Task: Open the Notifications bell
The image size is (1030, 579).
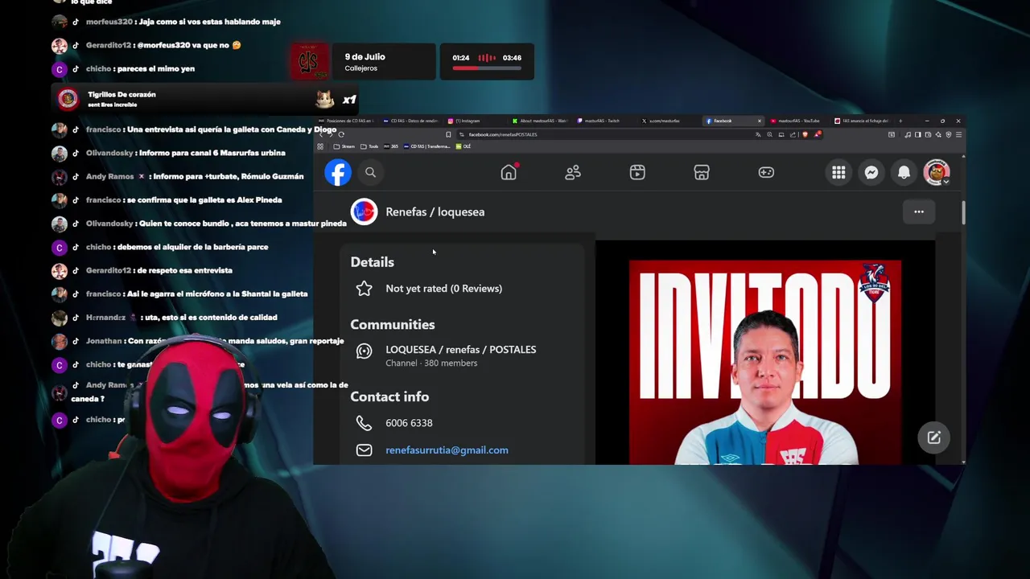Action: coord(904,172)
